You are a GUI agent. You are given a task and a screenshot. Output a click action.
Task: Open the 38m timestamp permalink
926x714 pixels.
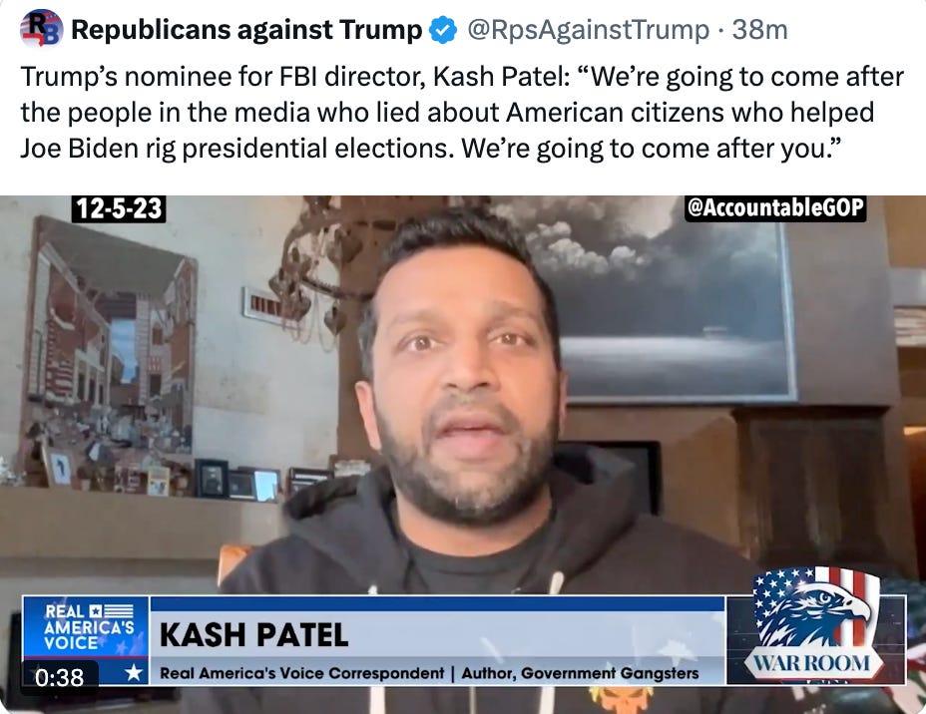tap(759, 30)
